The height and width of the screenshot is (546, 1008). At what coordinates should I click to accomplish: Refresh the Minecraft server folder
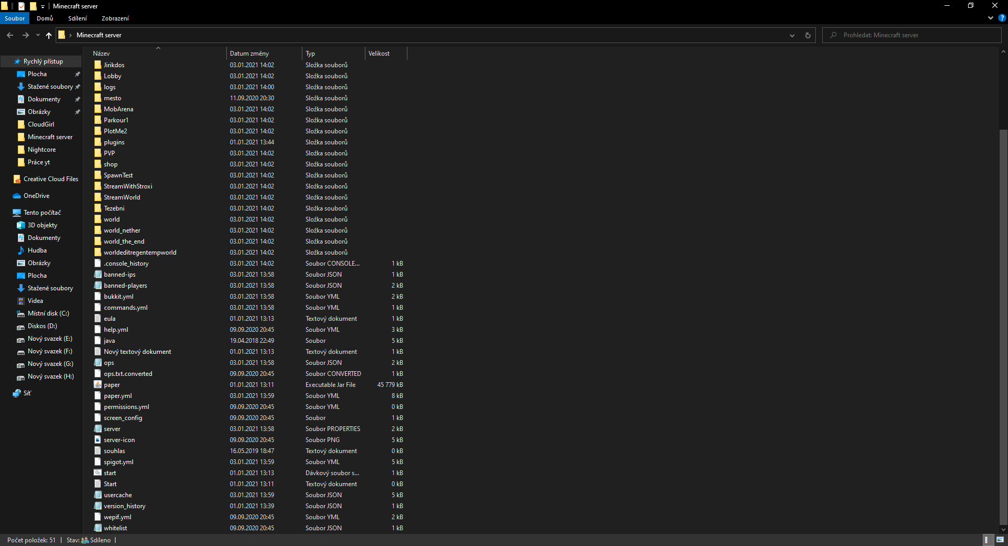[x=807, y=35]
